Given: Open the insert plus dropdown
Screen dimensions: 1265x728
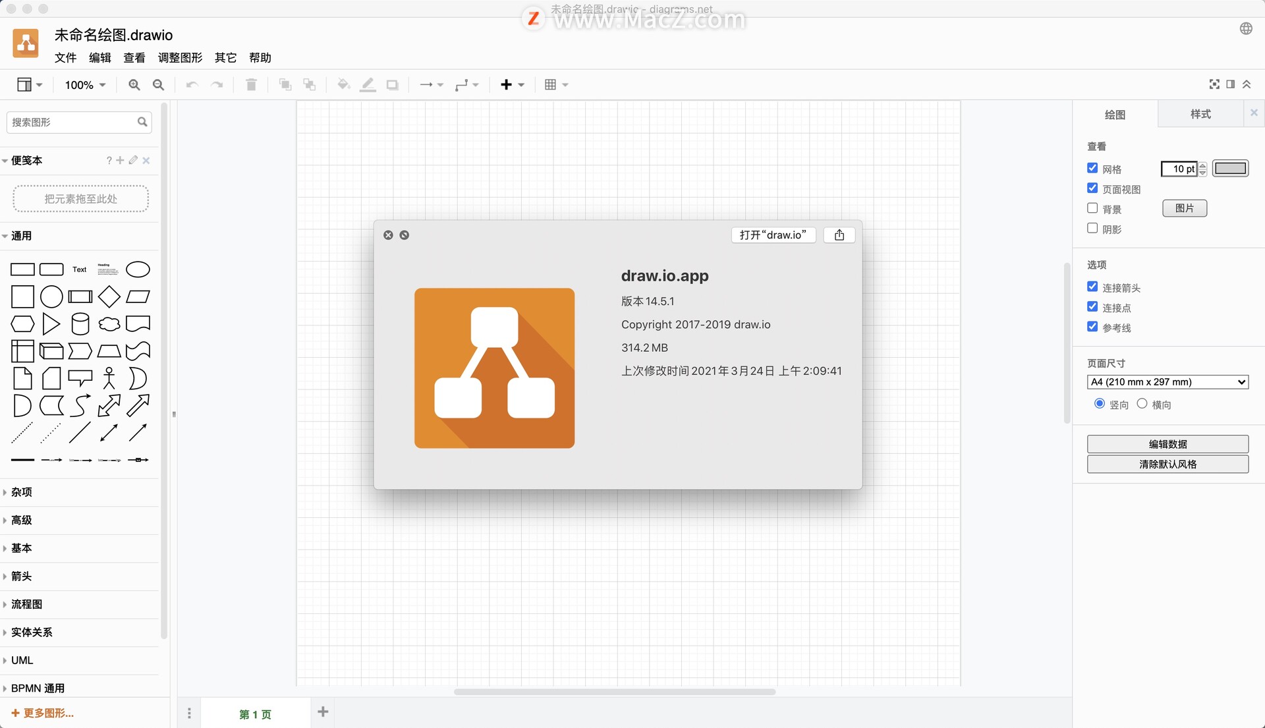Looking at the screenshot, I should pos(512,85).
